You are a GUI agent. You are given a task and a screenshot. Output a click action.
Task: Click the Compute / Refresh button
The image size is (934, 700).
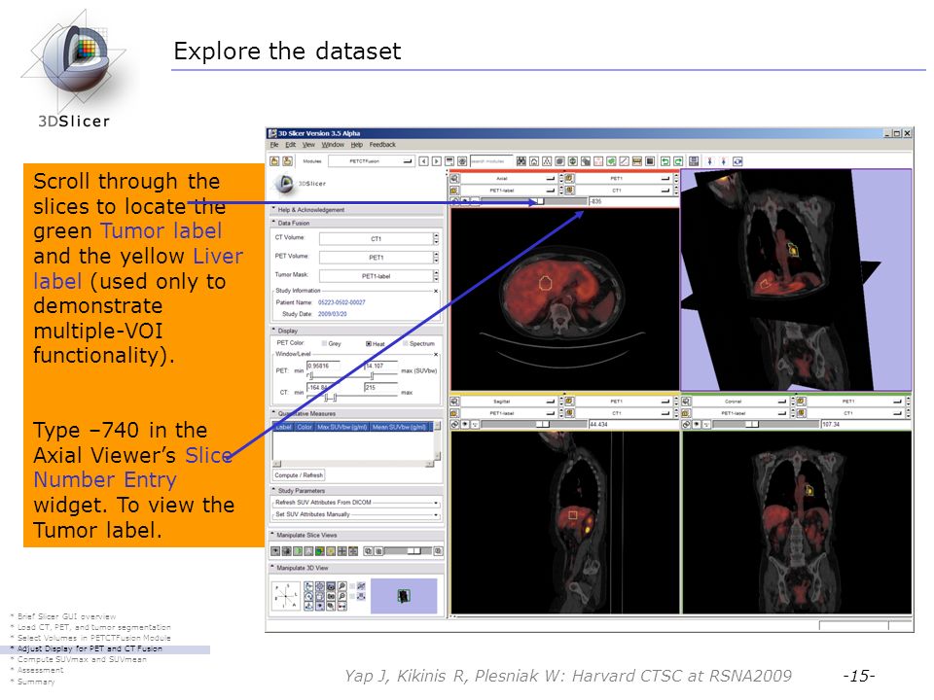click(299, 475)
